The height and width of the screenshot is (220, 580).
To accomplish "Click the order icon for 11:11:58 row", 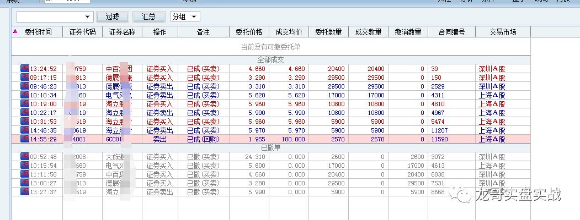I will point(24,174).
